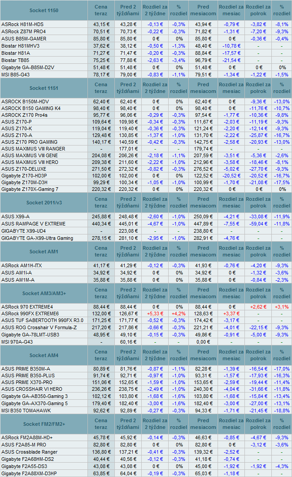Select ASRock AM1H-ITX product name
This screenshot has width=292, height=477.
tap(22, 265)
